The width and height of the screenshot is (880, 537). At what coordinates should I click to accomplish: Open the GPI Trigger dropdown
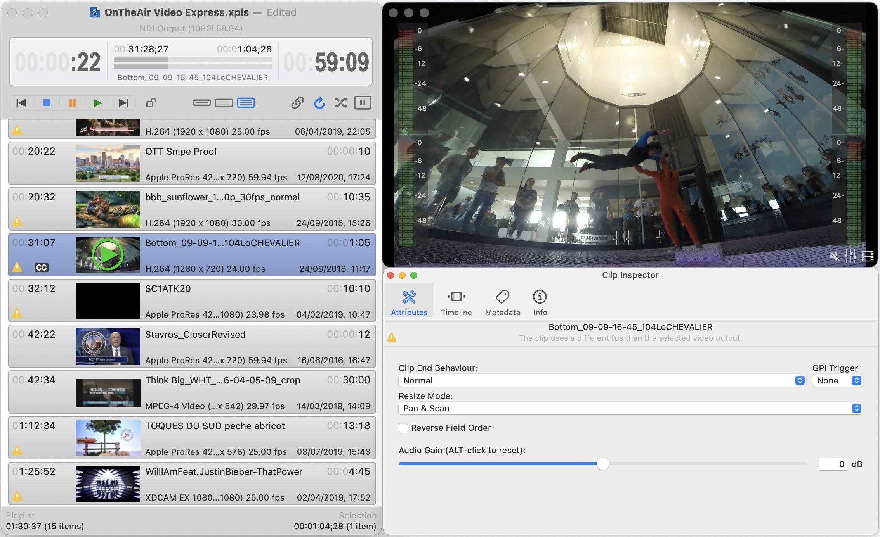(x=837, y=380)
